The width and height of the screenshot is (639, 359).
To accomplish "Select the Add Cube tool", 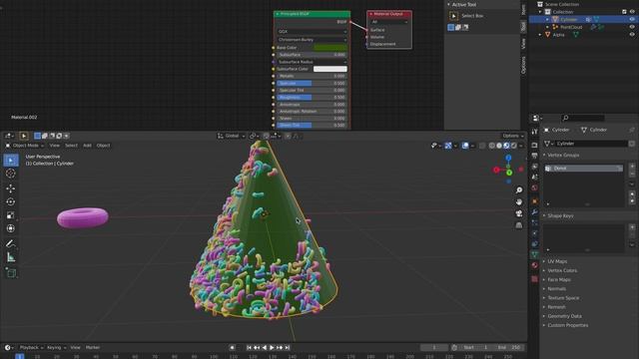I will [11, 273].
